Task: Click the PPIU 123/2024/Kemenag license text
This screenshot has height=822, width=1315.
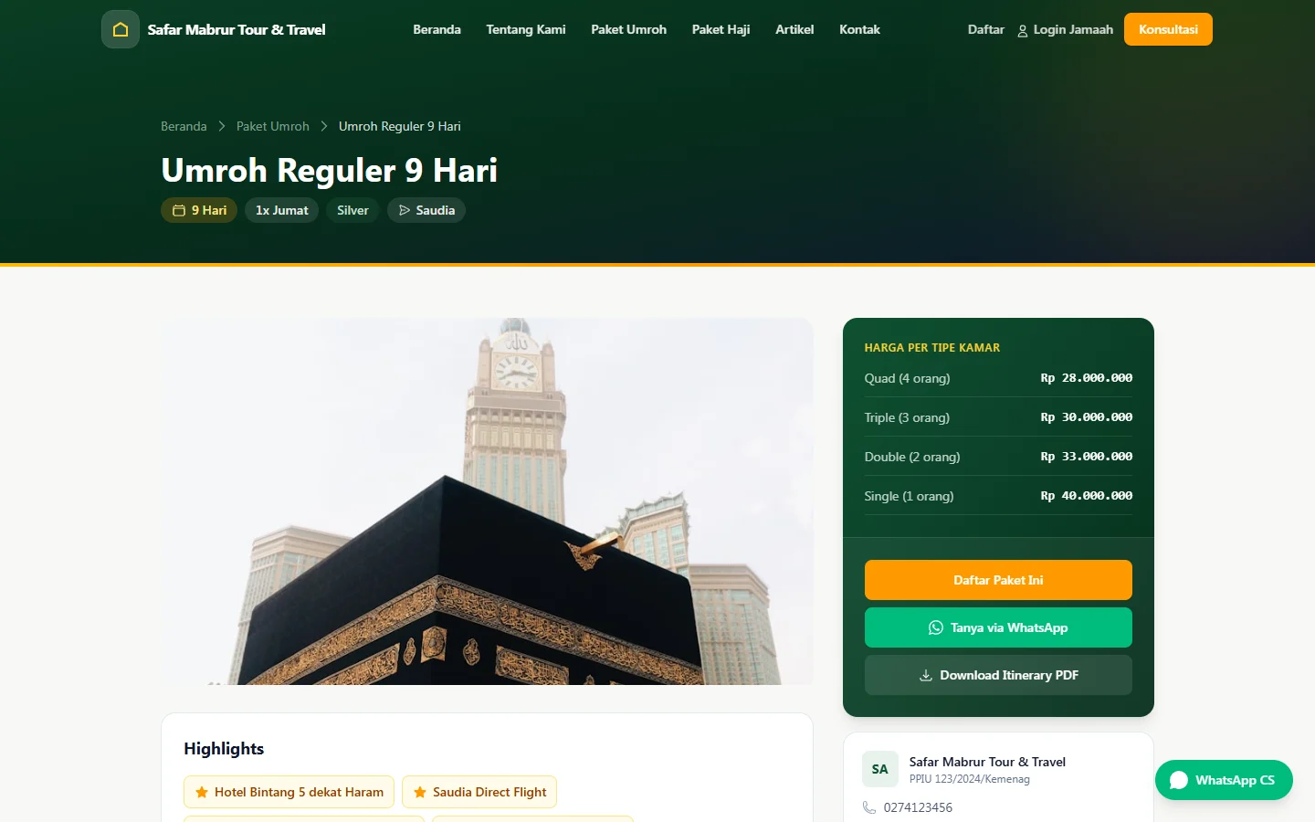Action: point(969,779)
